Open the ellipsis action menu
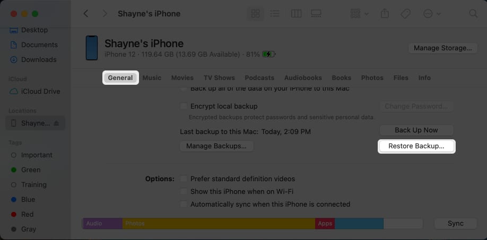 pyautogui.click(x=432, y=14)
